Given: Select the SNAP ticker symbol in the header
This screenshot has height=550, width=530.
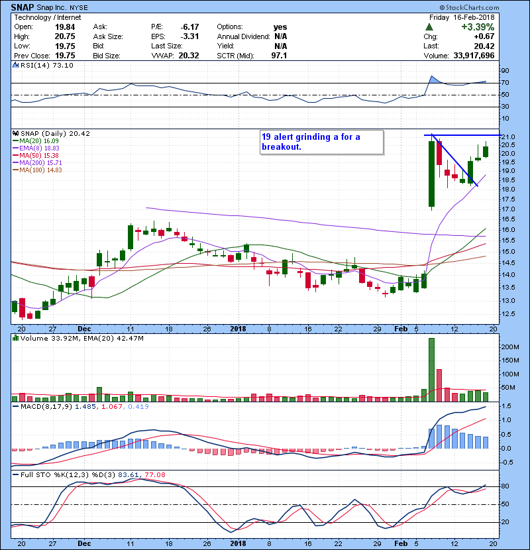Looking at the screenshot, I should 23,7.
